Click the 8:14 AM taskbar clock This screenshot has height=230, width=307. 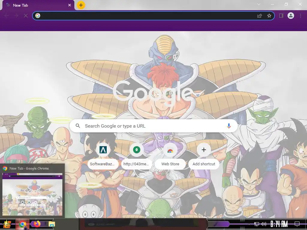[279, 224]
